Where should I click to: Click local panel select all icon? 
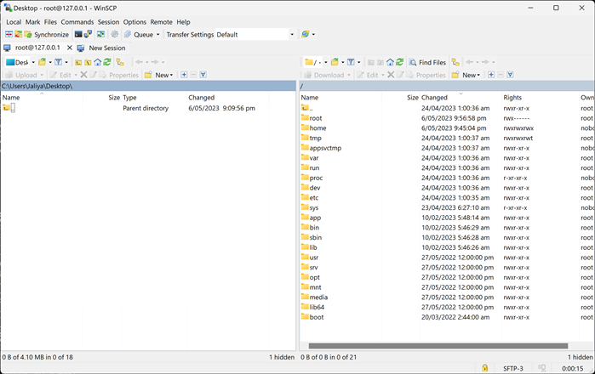coord(203,75)
